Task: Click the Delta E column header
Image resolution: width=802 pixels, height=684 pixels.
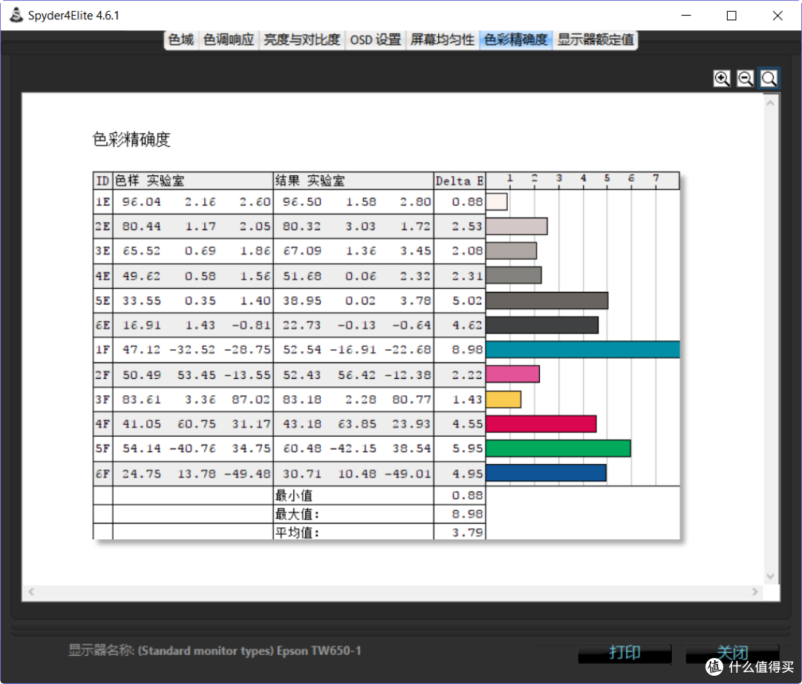Action: [459, 181]
